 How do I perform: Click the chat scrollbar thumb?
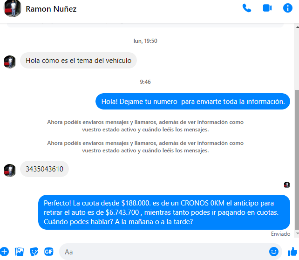pyautogui.click(x=297, y=159)
